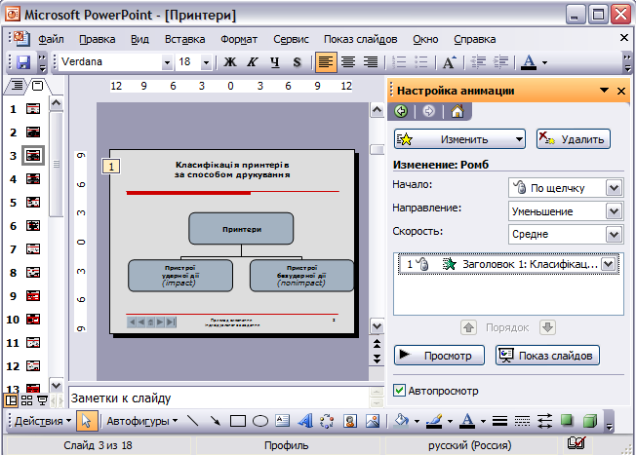Screen dimensions: 636x455
Task: Apply fill color bucket
Action: (402, 421)
